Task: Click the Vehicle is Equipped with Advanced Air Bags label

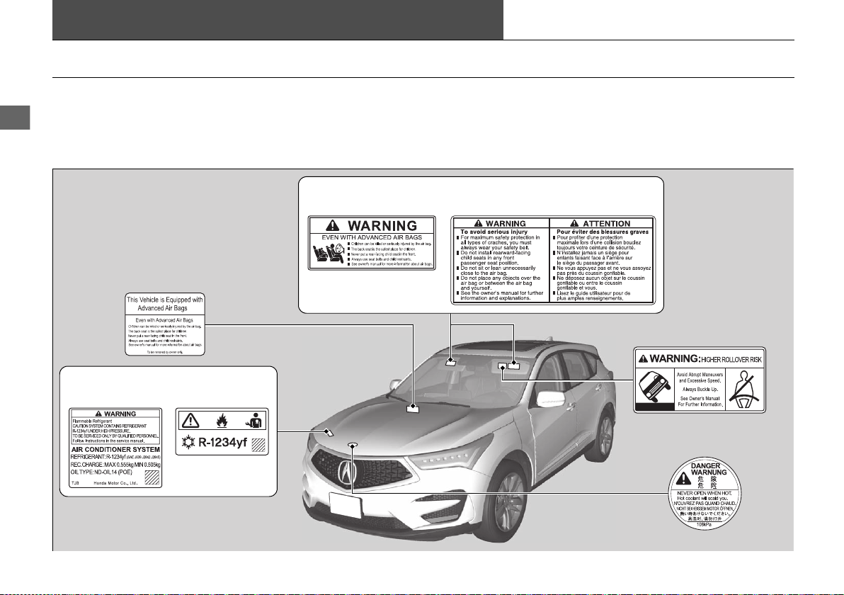Action: tap(165, 324)
